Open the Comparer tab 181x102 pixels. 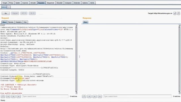[68, 3]
